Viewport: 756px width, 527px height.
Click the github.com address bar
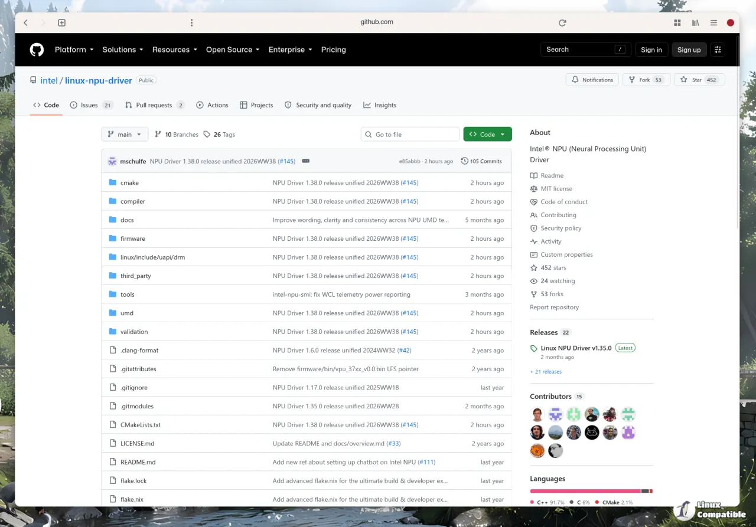pyautogui.click(x=377, y=22)
